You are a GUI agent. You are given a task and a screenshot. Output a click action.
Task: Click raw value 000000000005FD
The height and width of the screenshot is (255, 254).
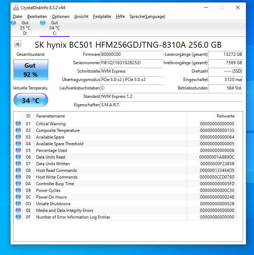217,184
